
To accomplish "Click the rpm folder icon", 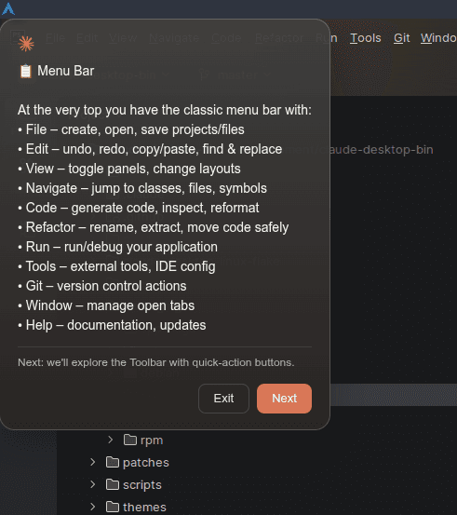I will [x=130, y=440].
